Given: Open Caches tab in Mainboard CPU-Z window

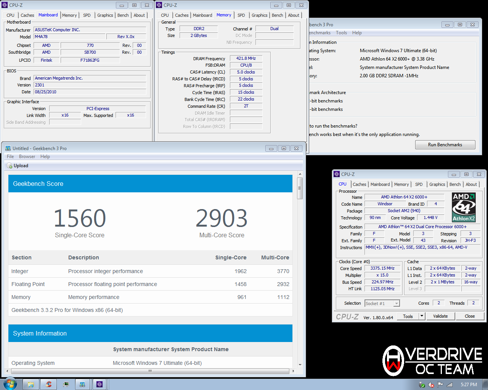Looking at the screenshot, I should point(27,15).
